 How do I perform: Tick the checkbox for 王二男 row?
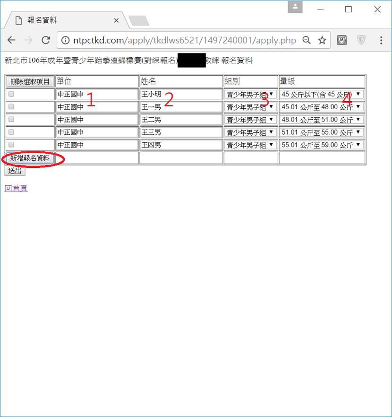[x=11, y=120]
